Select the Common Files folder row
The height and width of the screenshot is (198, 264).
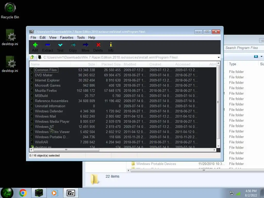123,70
